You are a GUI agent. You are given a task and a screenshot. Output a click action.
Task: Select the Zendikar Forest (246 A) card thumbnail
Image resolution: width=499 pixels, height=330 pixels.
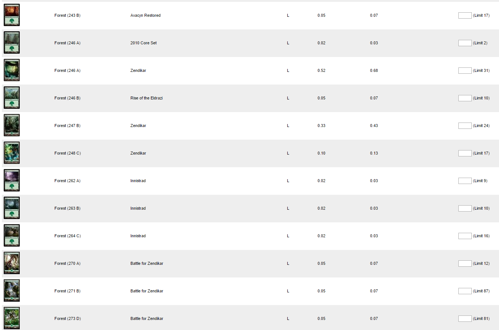(12, 70)
